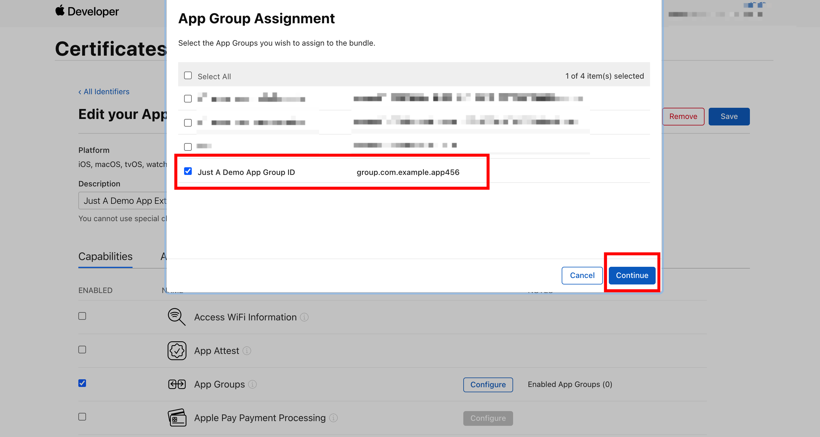Open info tooltip next to App Groups
The image size is (820, 437).
(x=252, y=384)
